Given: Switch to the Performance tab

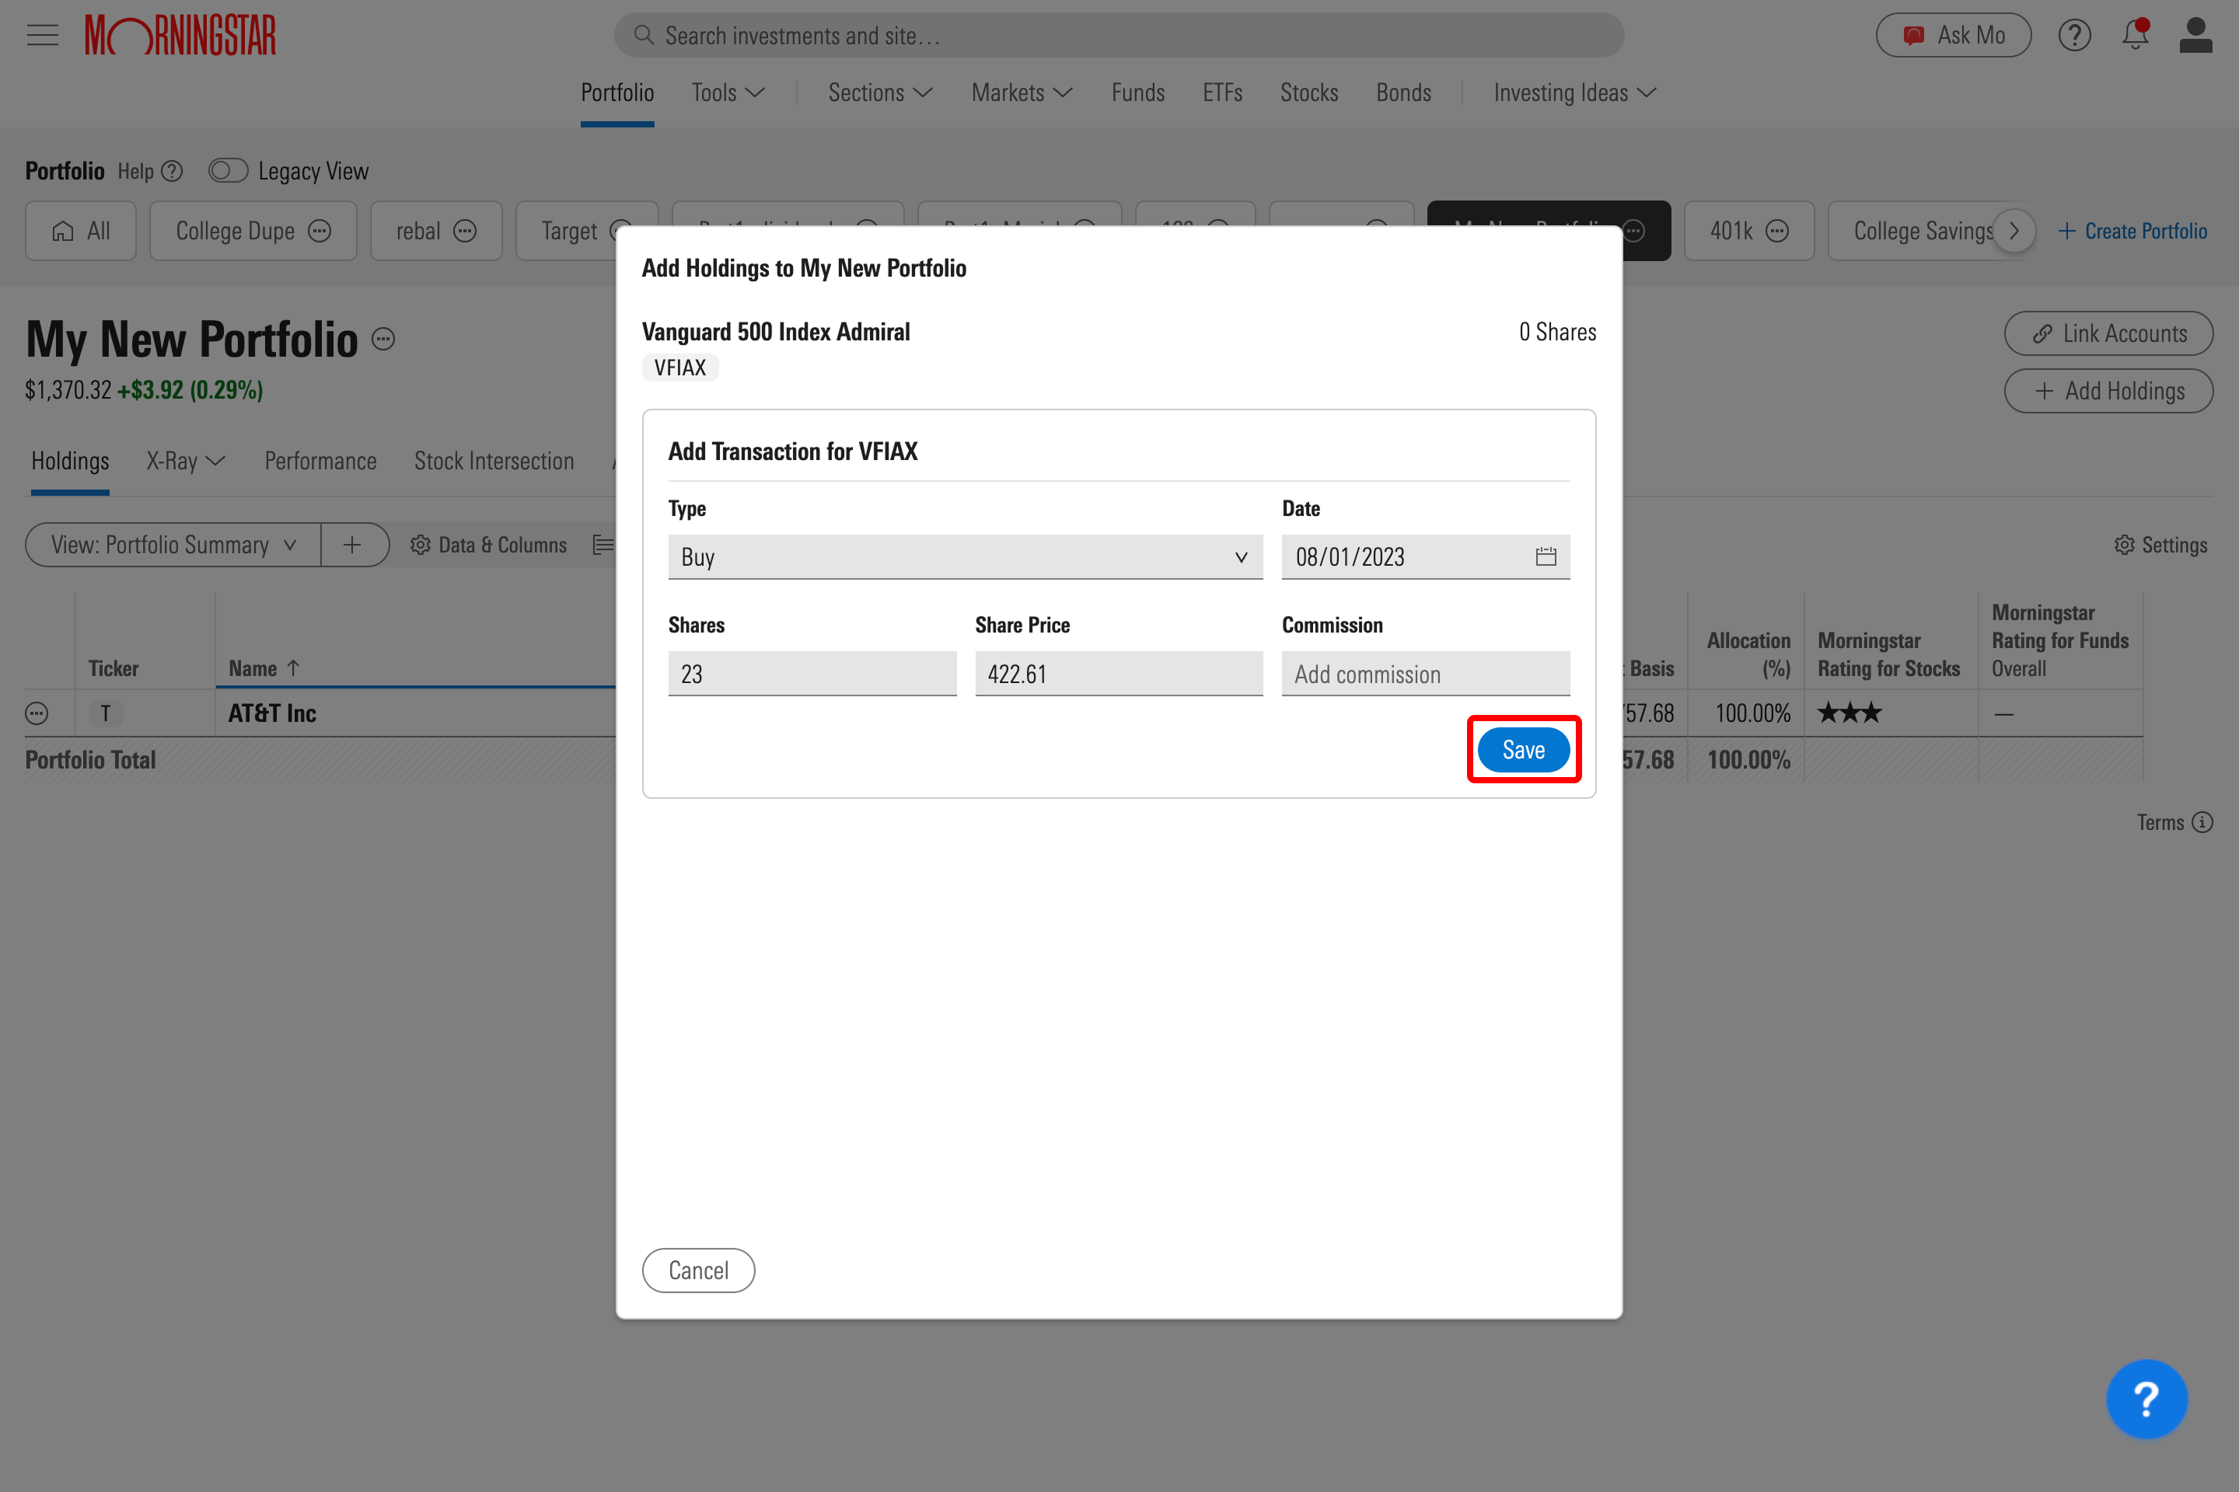Looking at the screenshot, I should 321,462.
